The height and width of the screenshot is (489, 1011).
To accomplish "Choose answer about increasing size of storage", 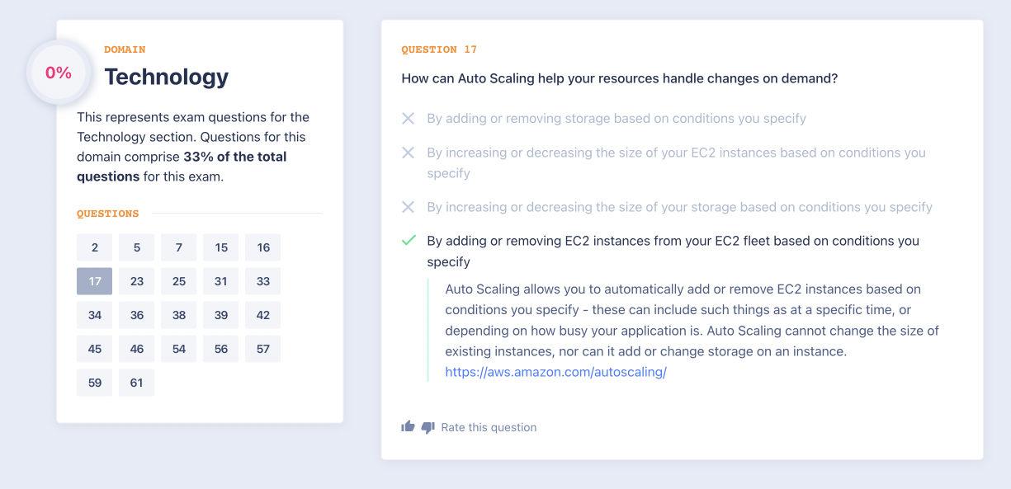I will pyautogui.click(x=679, y=207).
